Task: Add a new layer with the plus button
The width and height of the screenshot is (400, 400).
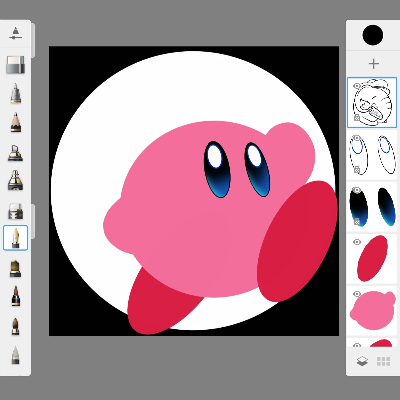Action: tap(373, 63)
